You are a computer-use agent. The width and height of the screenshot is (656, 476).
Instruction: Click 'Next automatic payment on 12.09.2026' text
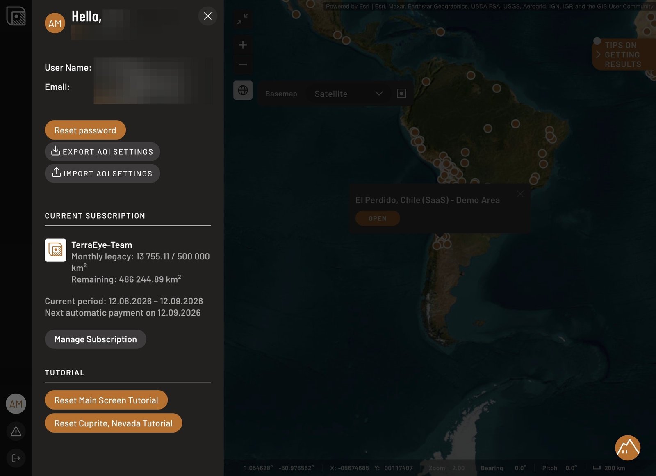tap(123, 313)
